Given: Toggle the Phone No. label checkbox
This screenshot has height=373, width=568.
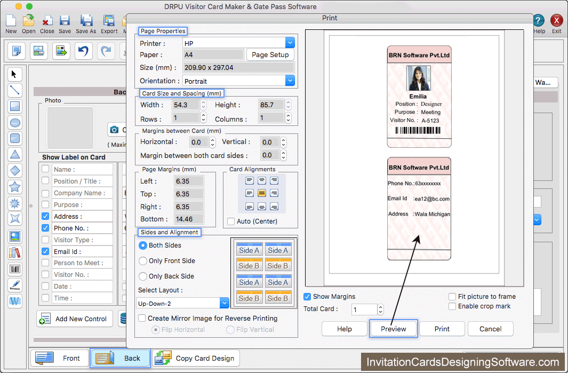Looking at the screenshot, I should tap(45, 228).
